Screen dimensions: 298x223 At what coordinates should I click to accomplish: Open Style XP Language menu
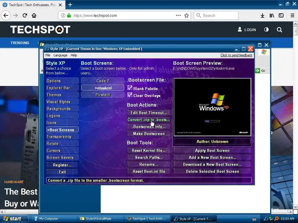(x=61, y=55)
